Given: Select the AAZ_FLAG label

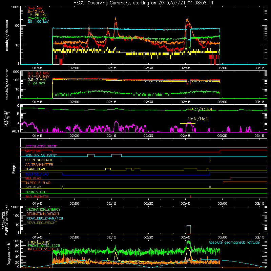Looking at the screenshot, I should [33, 187].
